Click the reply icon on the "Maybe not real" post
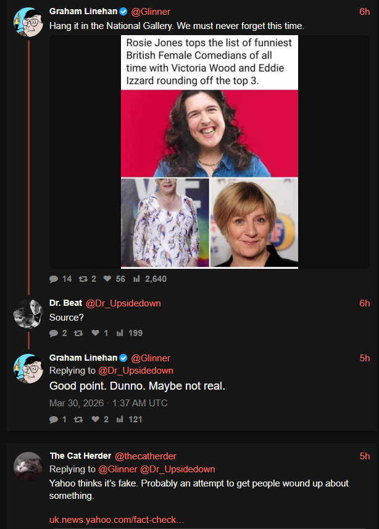This screenshot has width=379, height=529. 54,419
